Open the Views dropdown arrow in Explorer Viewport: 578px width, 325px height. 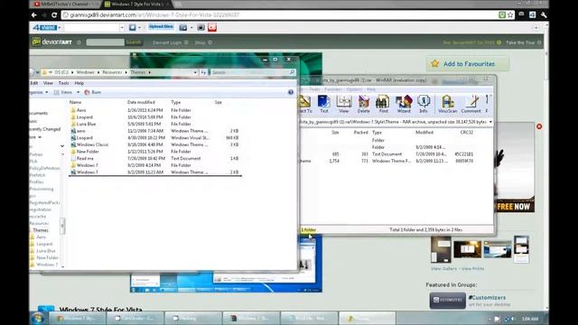coord(79,92)
